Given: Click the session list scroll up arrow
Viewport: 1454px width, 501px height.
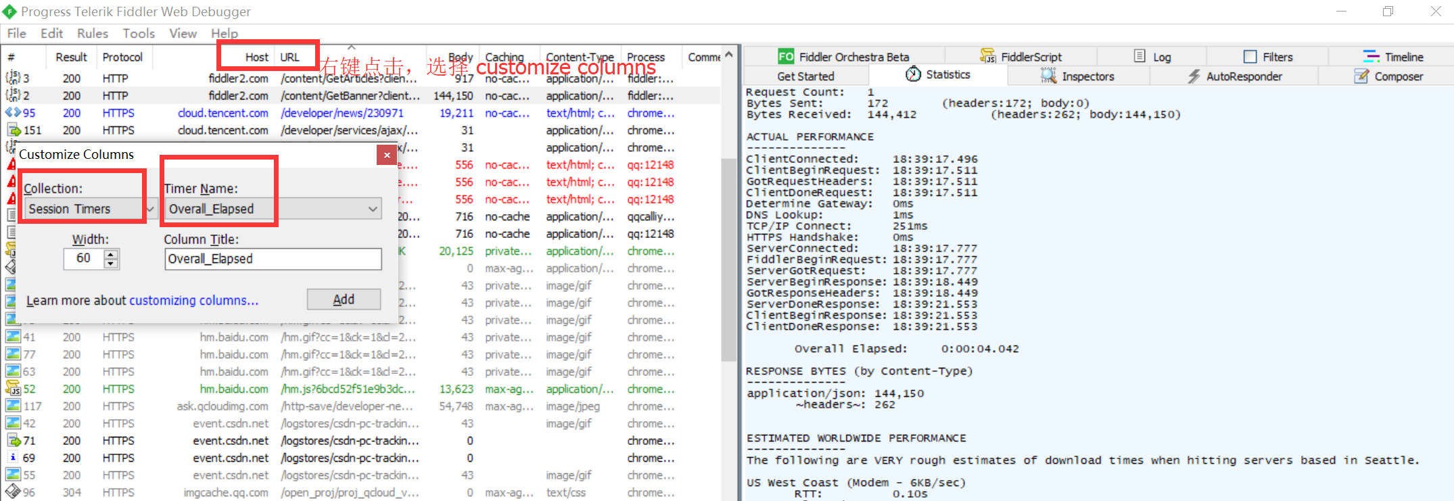Looking at the screenshot, I should pyautogui.click(x=728, y=55).
